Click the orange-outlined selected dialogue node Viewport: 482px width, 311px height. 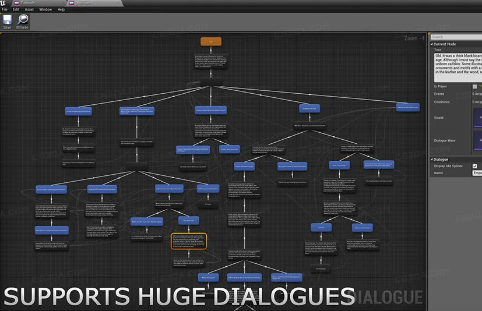[189, 241]
